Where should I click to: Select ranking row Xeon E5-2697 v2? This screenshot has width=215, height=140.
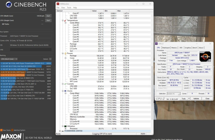pyautogui.click(x=26, y=84)
